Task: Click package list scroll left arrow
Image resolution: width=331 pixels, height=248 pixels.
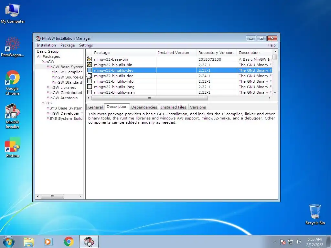Action: (89, 98)
